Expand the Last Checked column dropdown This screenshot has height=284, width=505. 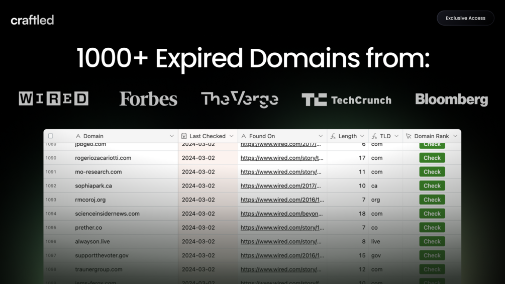(231, 136)
